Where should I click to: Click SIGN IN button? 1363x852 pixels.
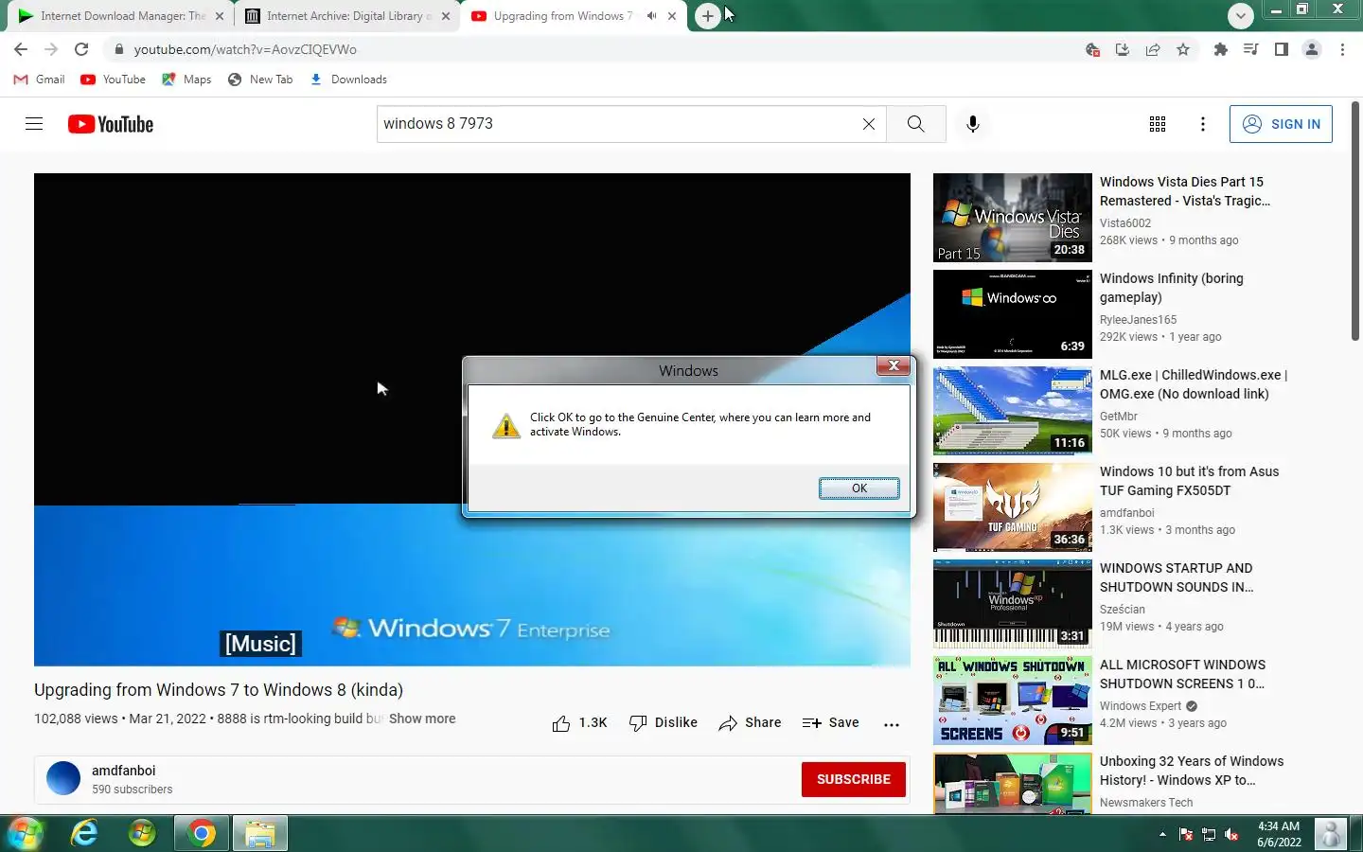click(1281, 124)
